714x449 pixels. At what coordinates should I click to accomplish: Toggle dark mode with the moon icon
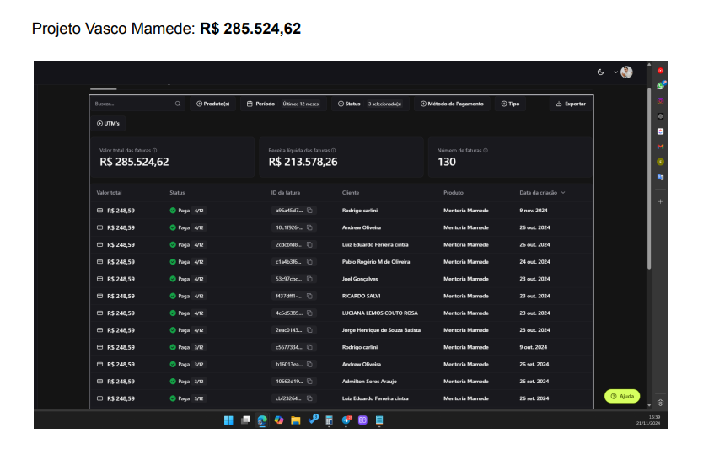[600, 72]
